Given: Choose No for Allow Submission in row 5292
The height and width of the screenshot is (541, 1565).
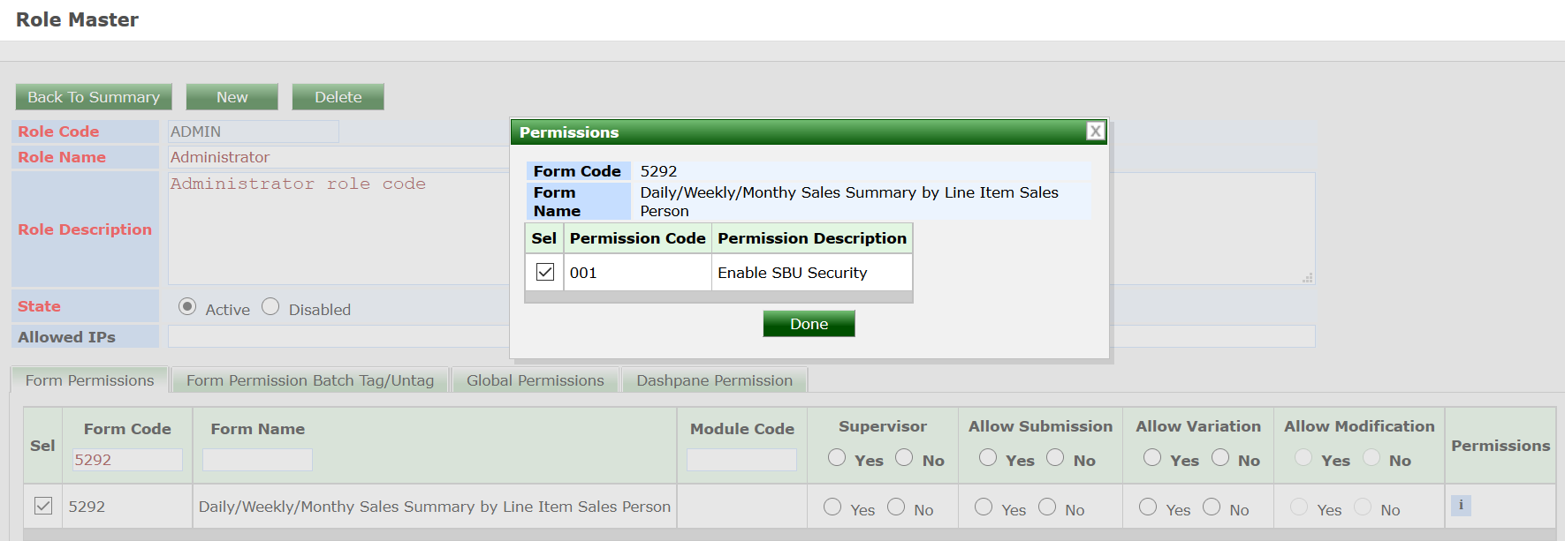Looking at the screenshot, I should (x=1047, y=507).
